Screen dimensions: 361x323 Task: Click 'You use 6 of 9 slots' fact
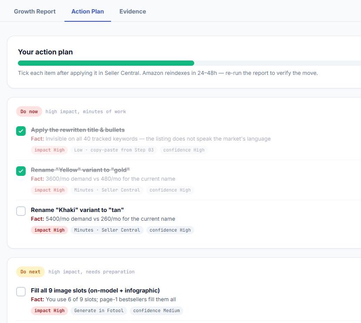(x=103, y=299)
